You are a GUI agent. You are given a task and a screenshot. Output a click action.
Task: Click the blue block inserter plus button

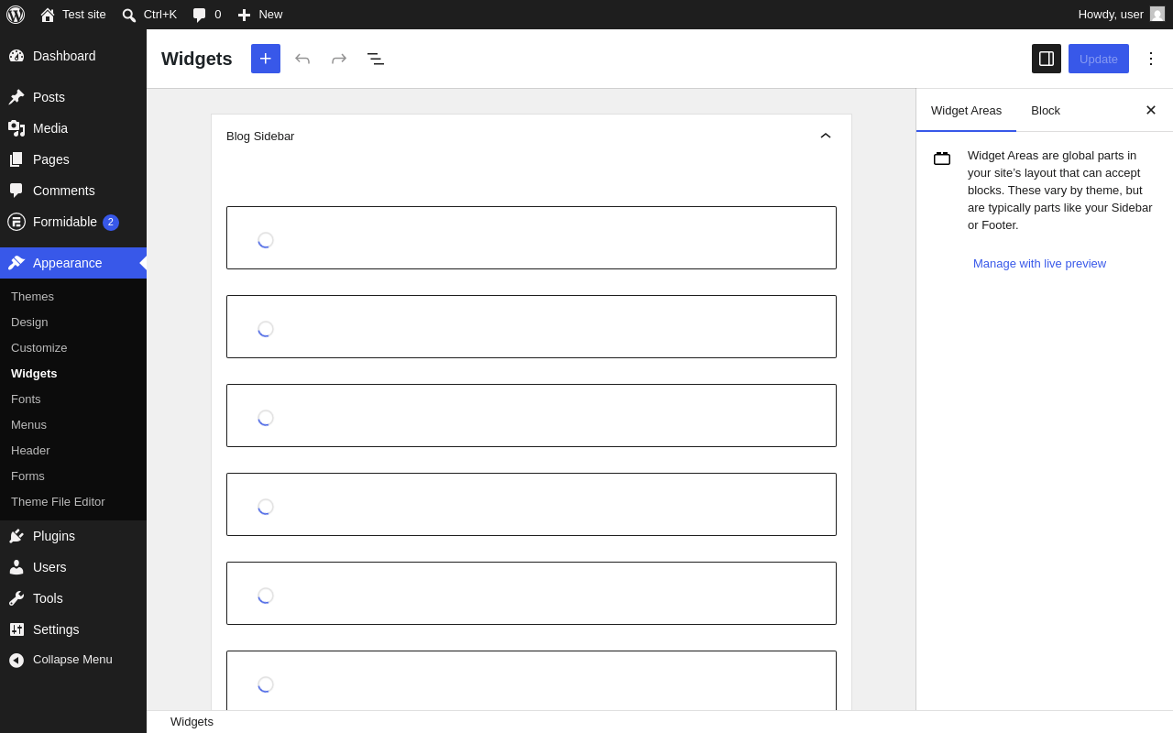[x=266, y=59]
